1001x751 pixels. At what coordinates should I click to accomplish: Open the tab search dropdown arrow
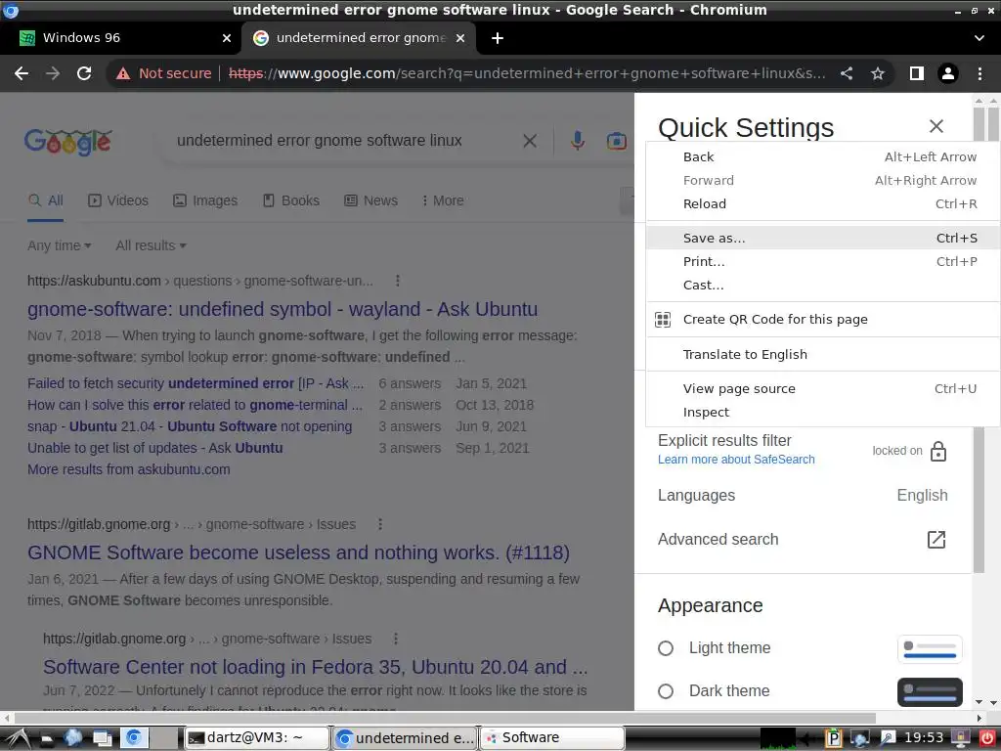979,38
